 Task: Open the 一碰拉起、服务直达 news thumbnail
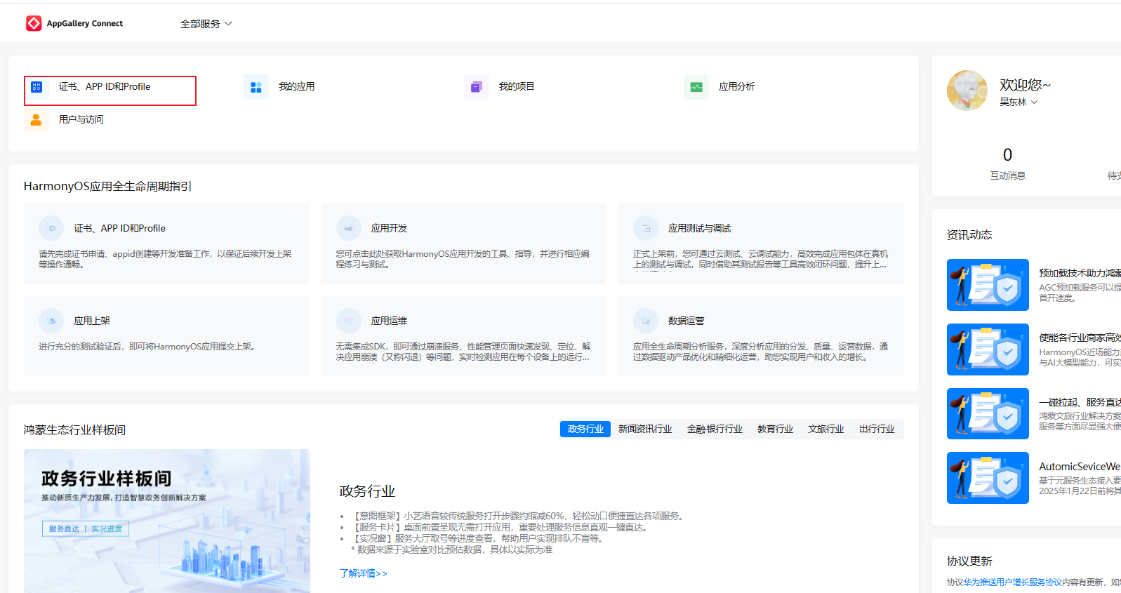[x=988, y=414]
